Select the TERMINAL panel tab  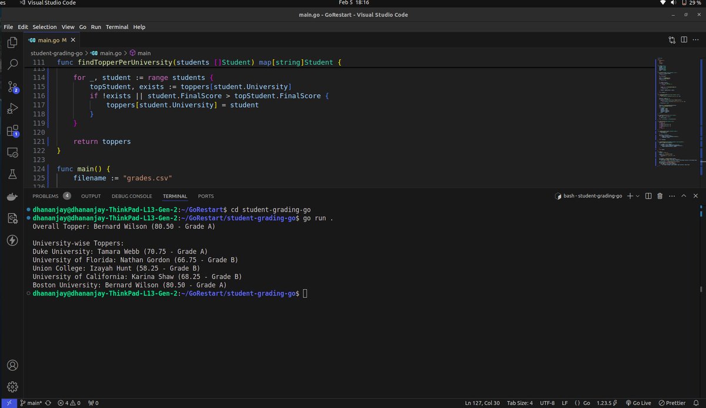[175, 196]
